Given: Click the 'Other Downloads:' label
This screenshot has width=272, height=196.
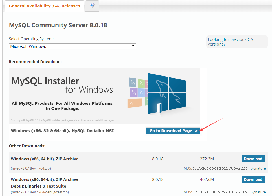Looking at the screenshot, I should (x=27, y=146).
